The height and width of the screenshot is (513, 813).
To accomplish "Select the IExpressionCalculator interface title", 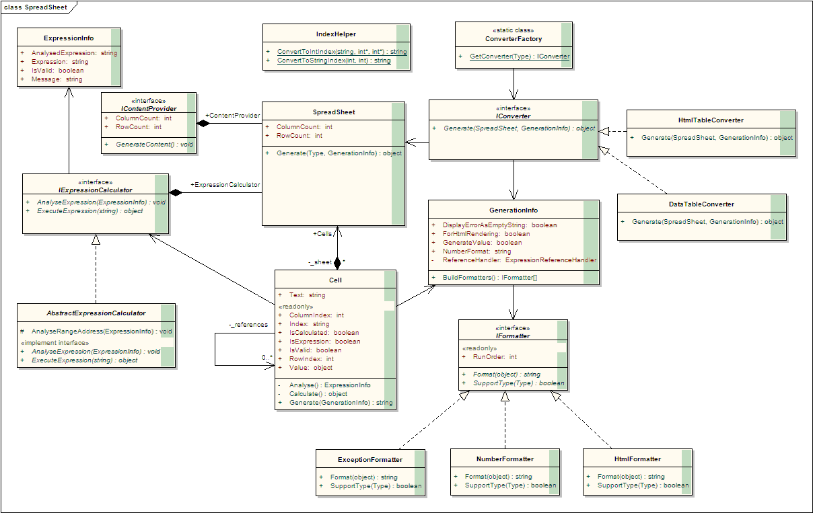I will (x=95, y=190).
